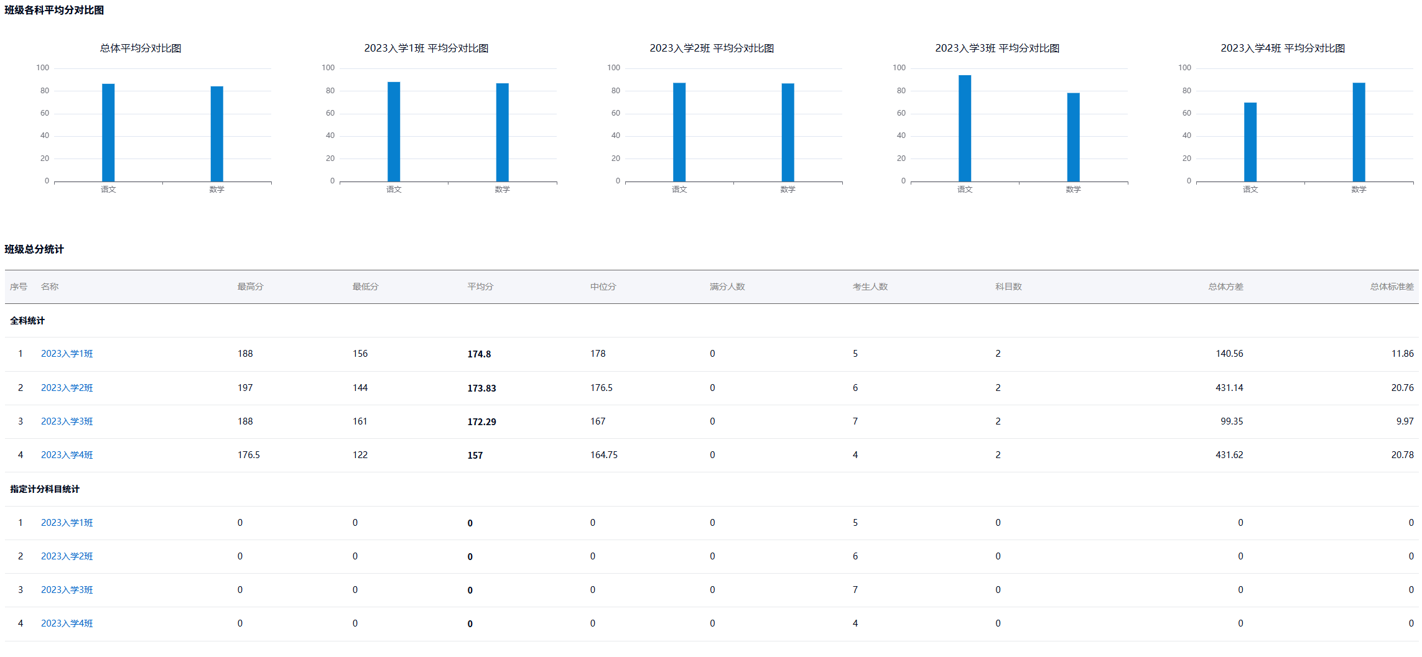The image size is (1422, 657).
Task: Click 语文 bar in 2023入学3班 chart
Action: tap(965, 129)
